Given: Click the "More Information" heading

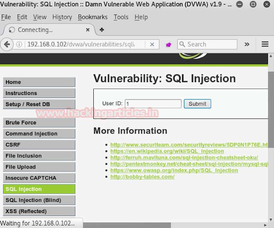Looking at the screenshot, I should (130, 131).
